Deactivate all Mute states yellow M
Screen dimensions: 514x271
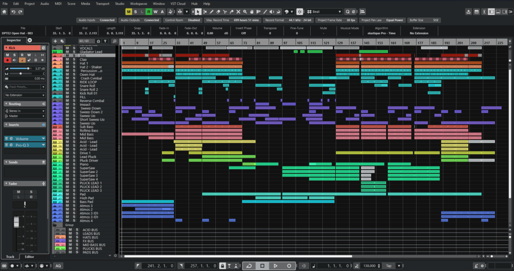tap(128, 12)
